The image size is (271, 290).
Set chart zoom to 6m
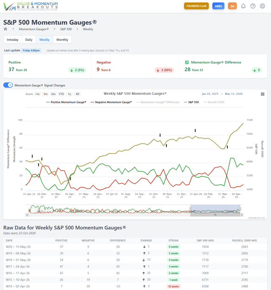pos(53,94)
